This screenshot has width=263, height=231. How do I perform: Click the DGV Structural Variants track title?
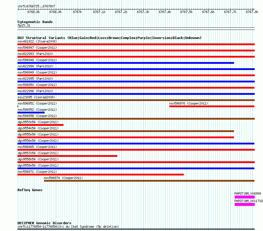pyautogui.click(x=110, y=38)
